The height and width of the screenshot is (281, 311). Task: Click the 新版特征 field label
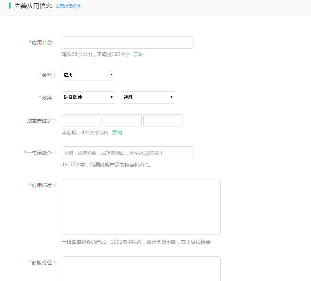(x=43, y=262)
